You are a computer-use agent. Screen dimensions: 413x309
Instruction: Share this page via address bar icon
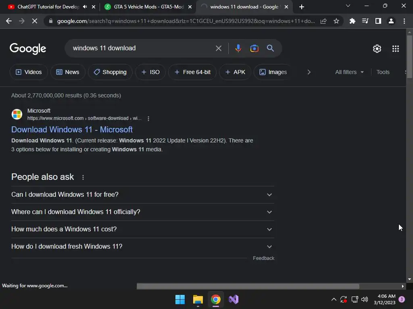(323, 21)
